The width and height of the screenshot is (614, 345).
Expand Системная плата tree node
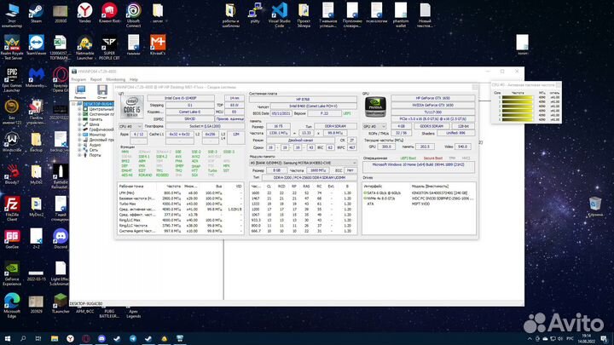[x=79, y=114]
